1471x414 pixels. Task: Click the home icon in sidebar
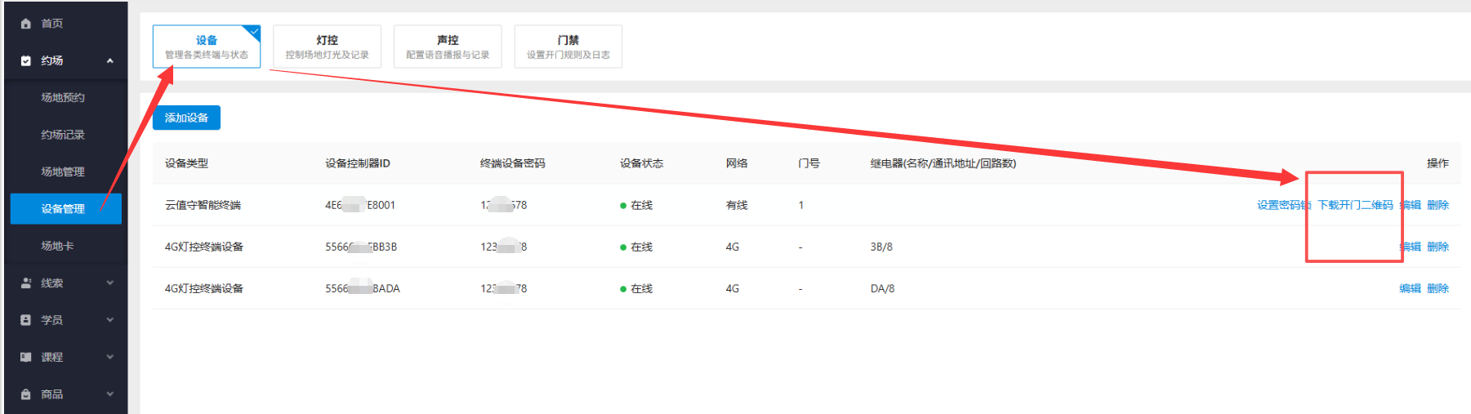(25, 24)
